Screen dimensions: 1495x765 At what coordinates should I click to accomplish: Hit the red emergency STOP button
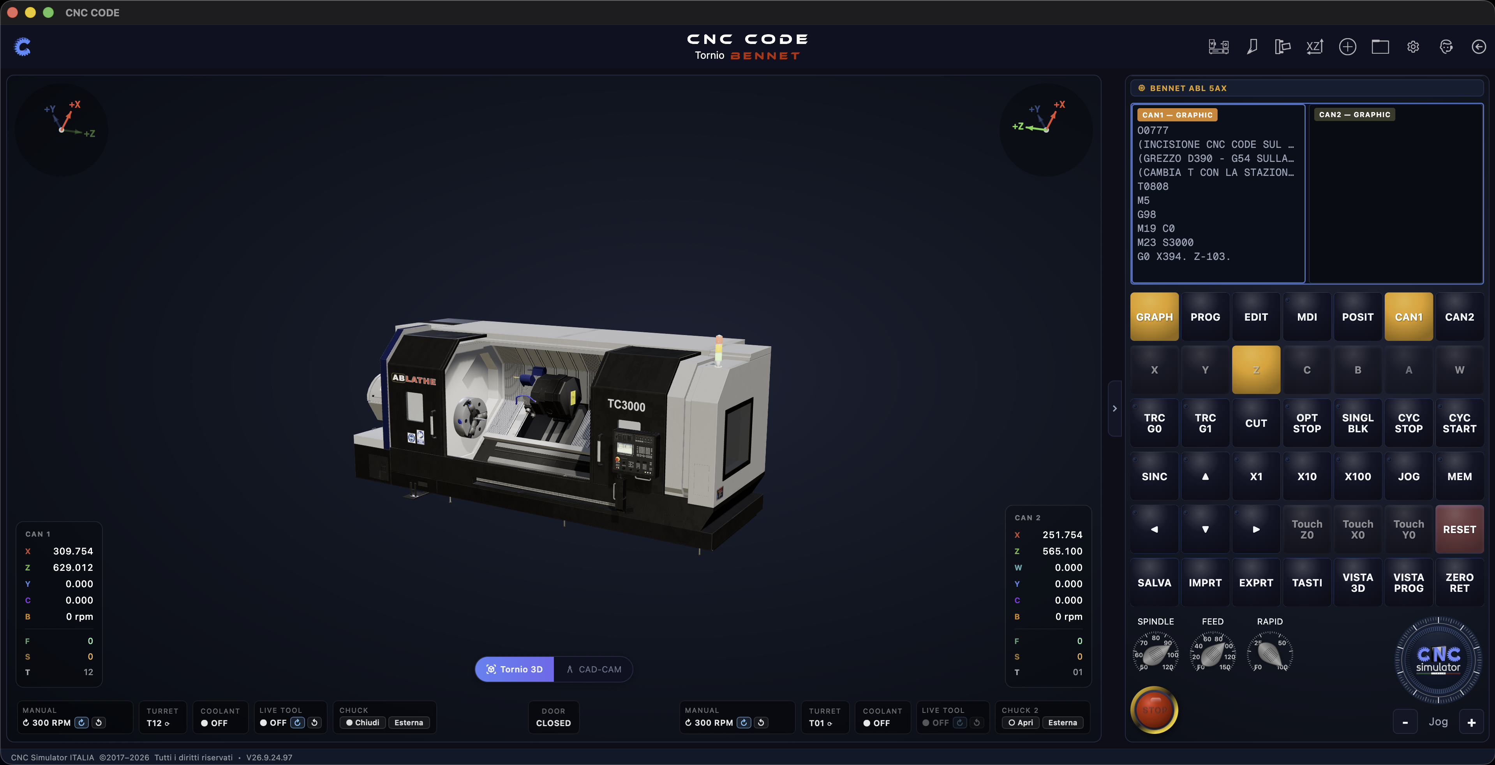[x=1154, y=710]
